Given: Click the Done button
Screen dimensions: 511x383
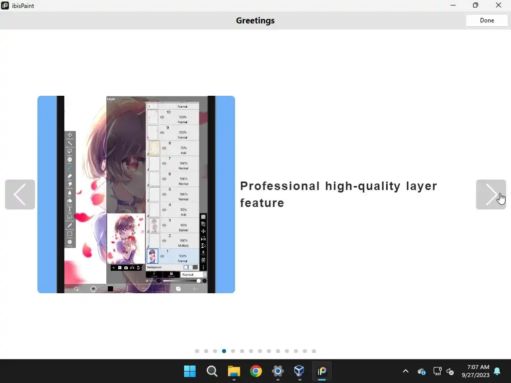Looking at the screenshot, I should (x=487, y=20).
